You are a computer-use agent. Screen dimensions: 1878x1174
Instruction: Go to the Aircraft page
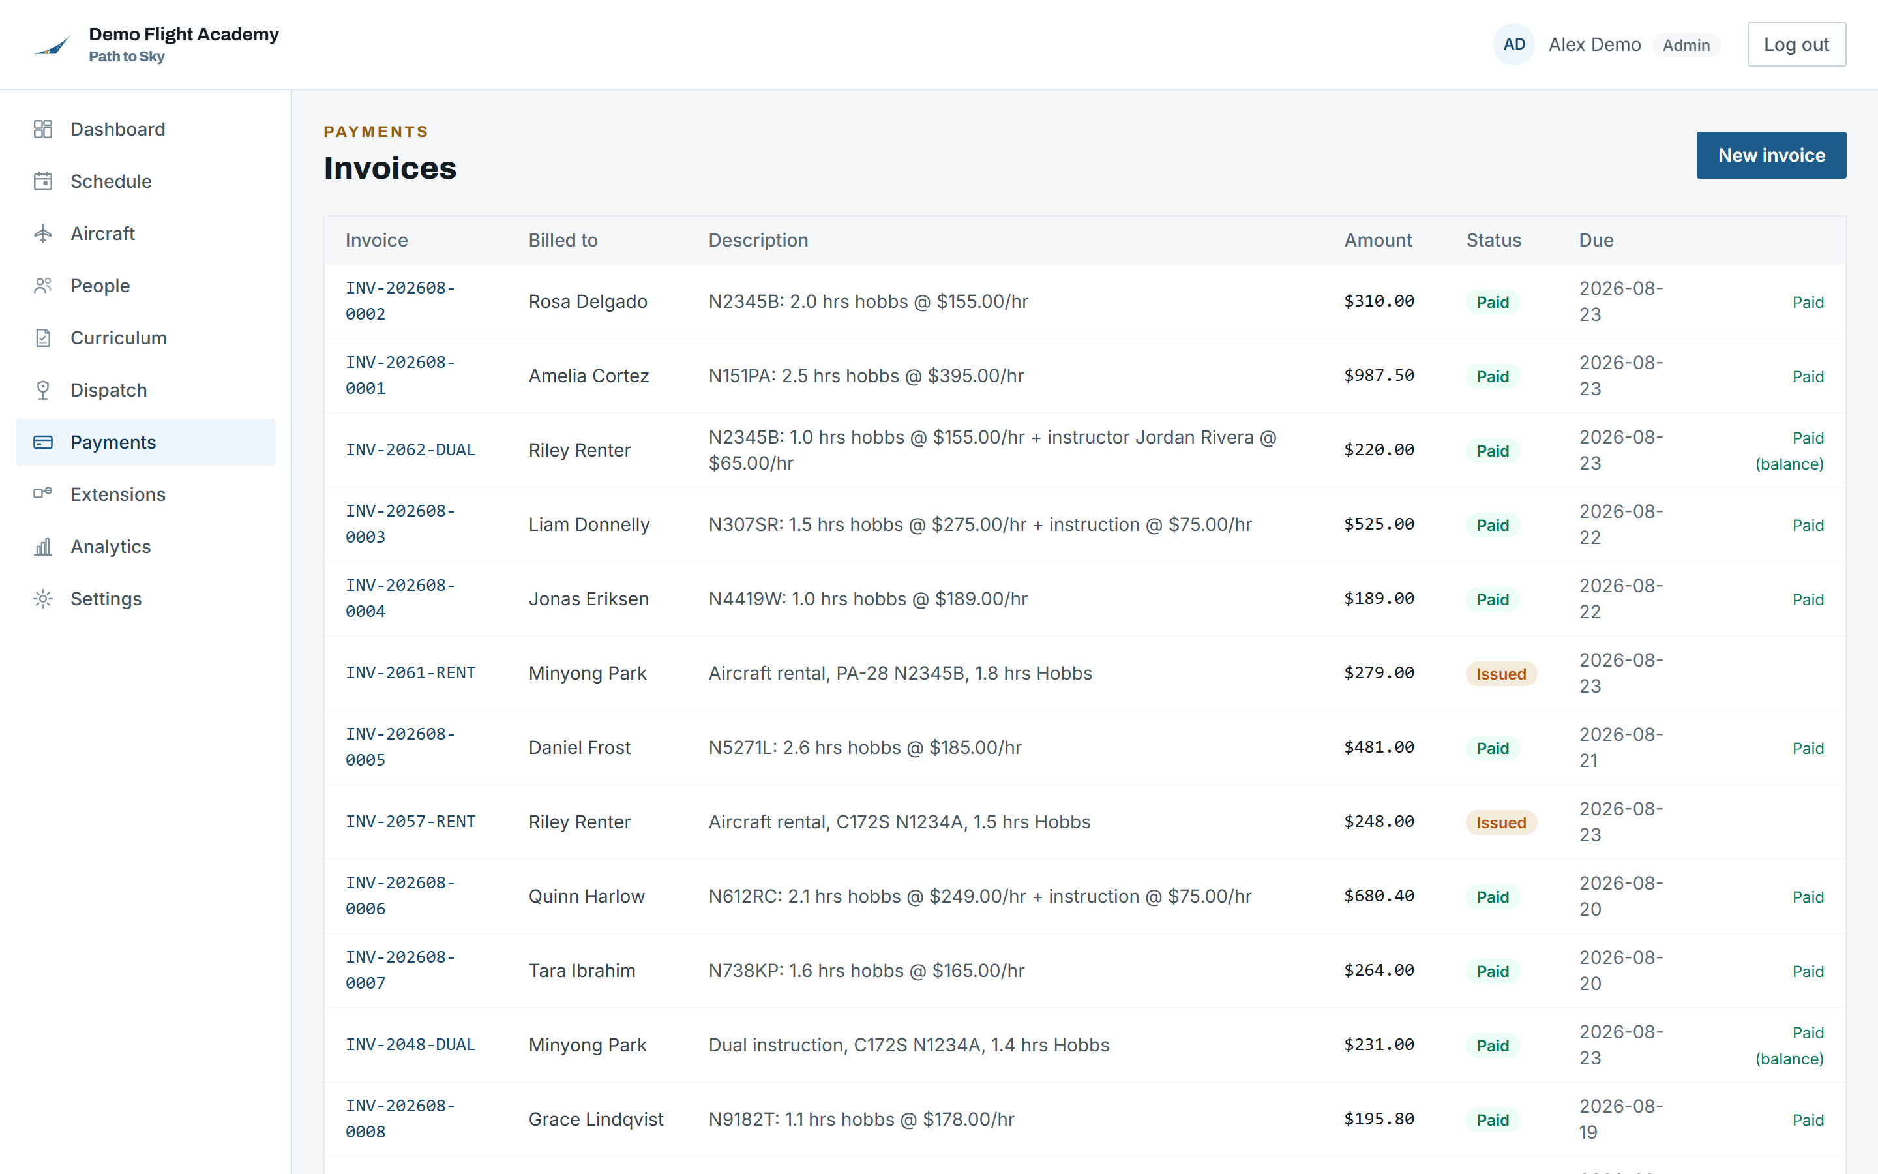(x=145, y=233)
